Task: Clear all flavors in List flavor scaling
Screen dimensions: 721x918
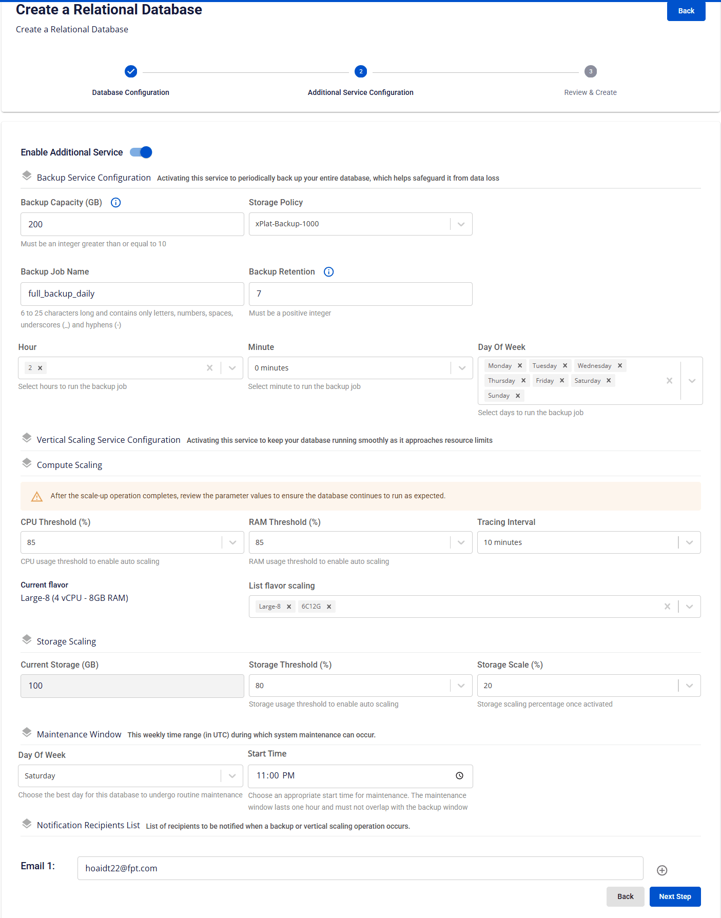Action: tap(667, 607)
